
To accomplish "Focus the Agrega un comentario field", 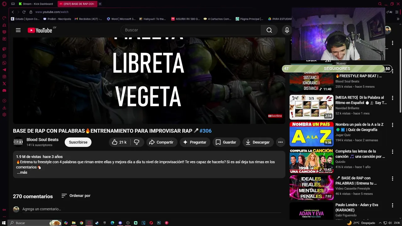I will pos(152,209).
